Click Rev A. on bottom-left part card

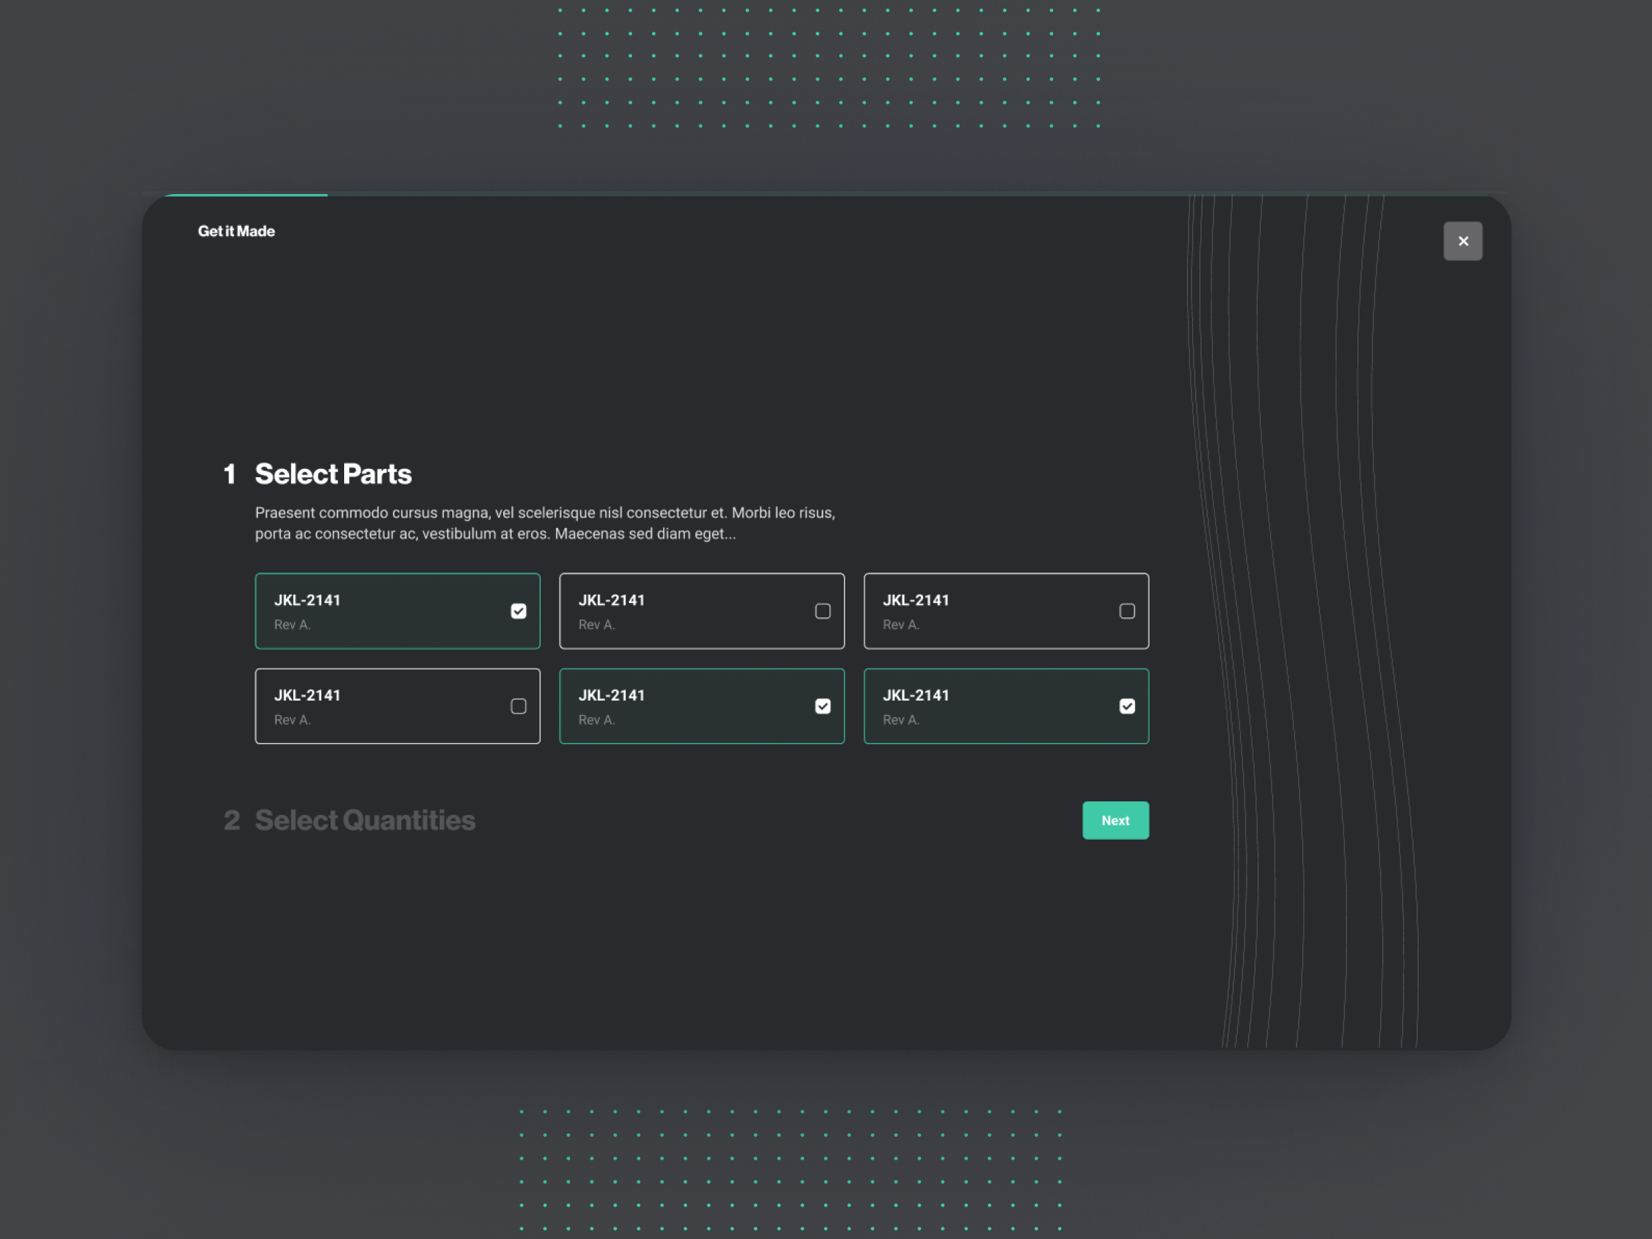click(x=292, y=719)
